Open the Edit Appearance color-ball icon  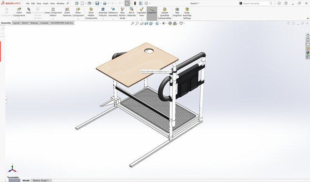[170, 24]
